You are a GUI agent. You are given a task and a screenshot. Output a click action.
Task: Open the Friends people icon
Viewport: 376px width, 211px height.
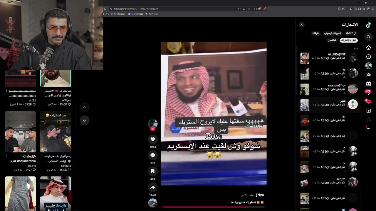point(369,75)
